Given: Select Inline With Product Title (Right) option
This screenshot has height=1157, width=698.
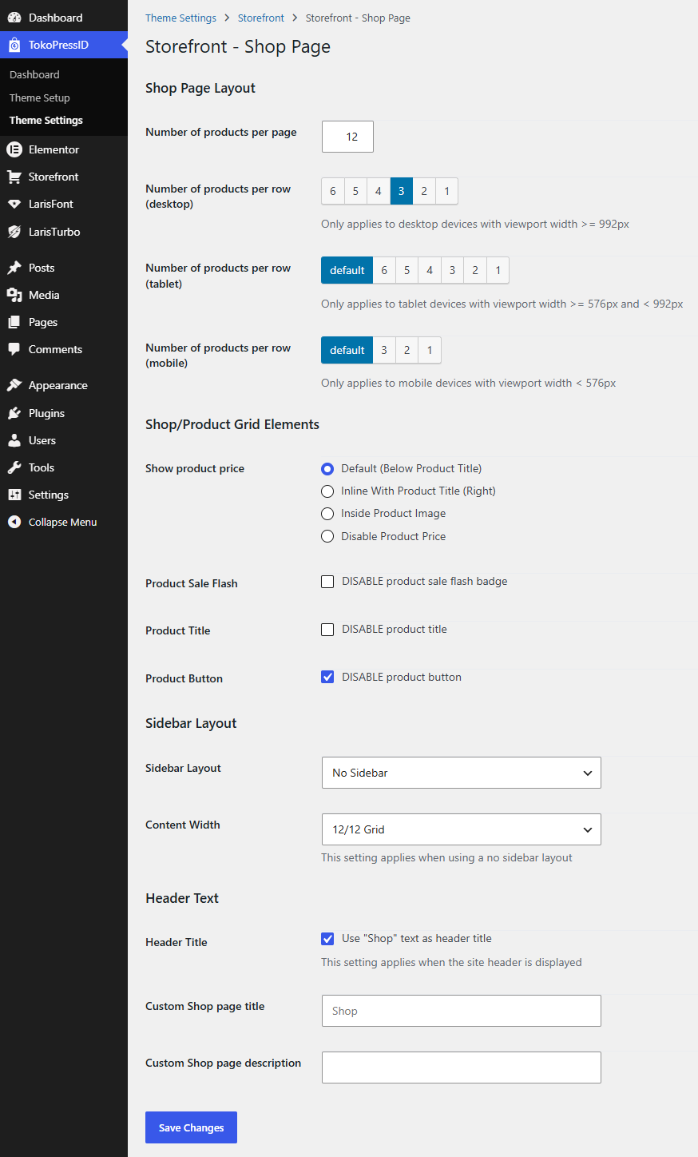Looking at the screenshot, I should pos(327,491).
